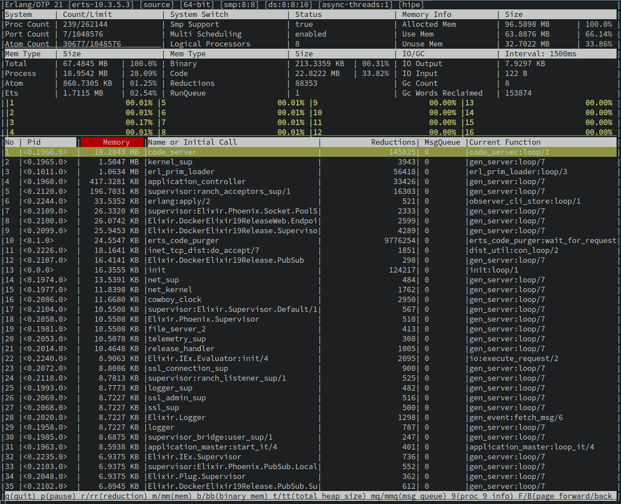The image size is (621, 504).
Task: Click the Proc Count value 239/262144
Action: click(x=85, y=24)
